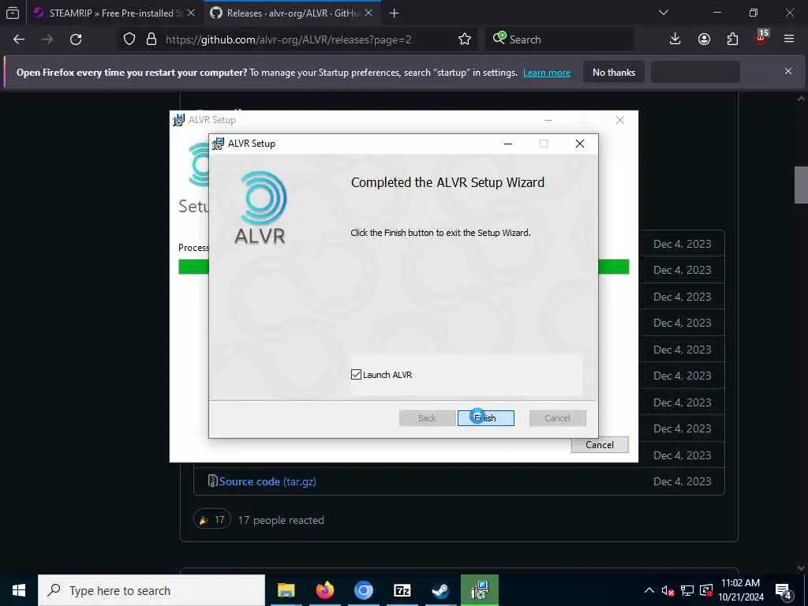This screenshot has width=808, height=606.
Task: Switch to the STEAMRIP browser tab
Action: (x=114, y=13)
